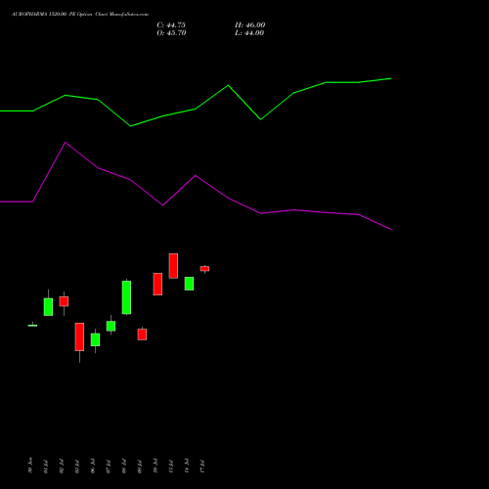Select the 08 Jul date label
The image size is (489, 489).
[124, 467]
